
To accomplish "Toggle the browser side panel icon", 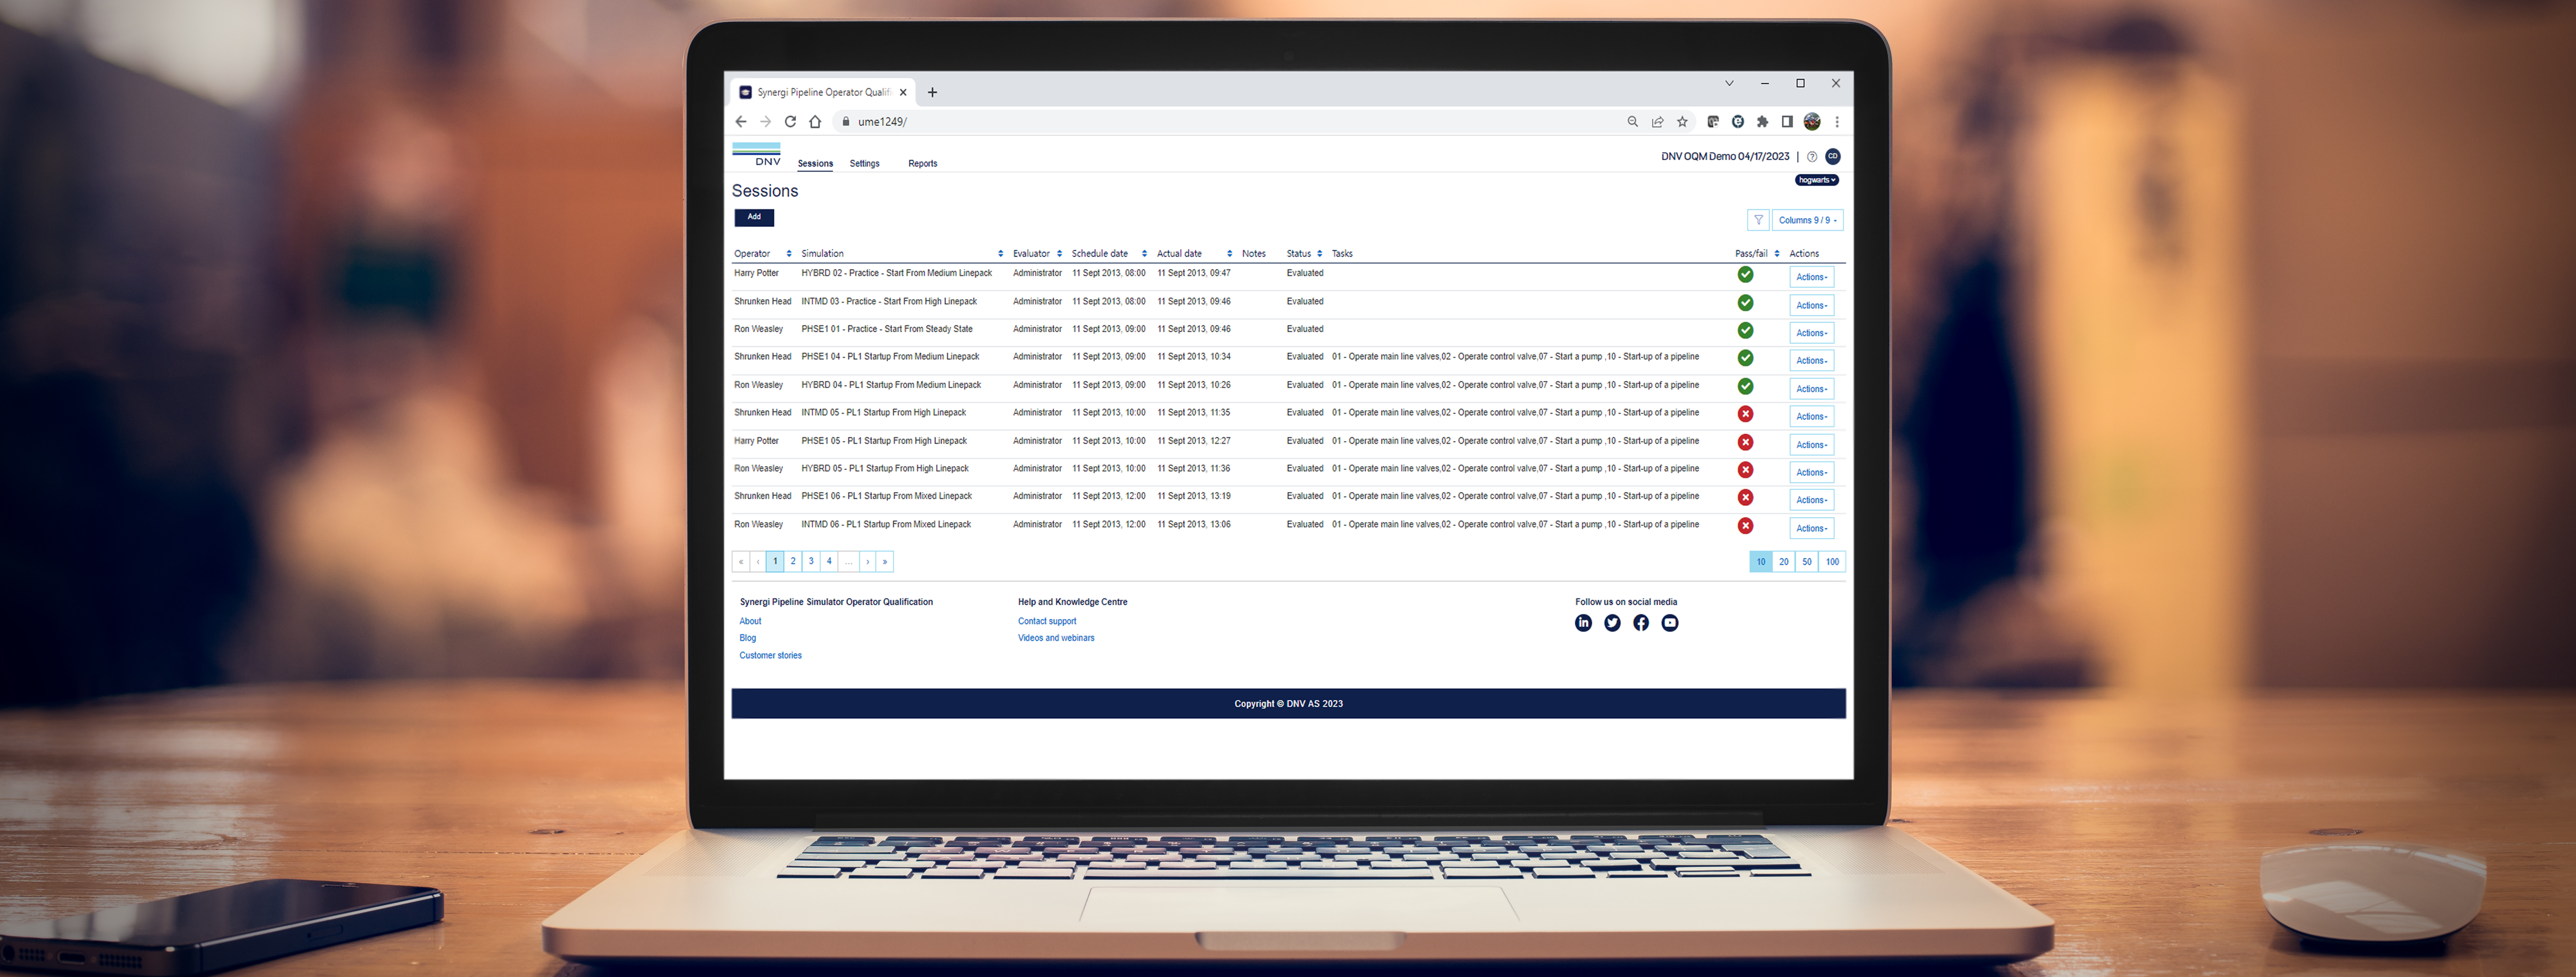I will (x=1787, y=122).
